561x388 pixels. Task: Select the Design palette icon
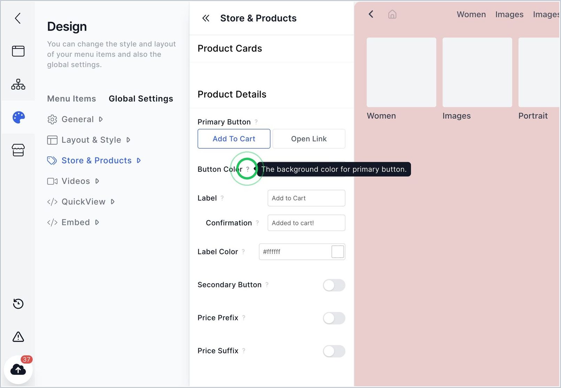tap(18, 117)
